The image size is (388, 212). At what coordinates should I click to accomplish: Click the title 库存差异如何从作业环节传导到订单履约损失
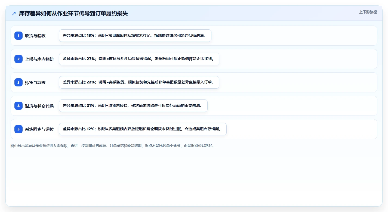(x=73, y=14)
